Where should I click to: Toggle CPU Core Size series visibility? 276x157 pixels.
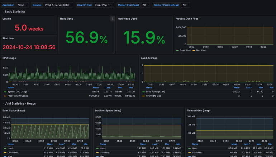point(153,96)
